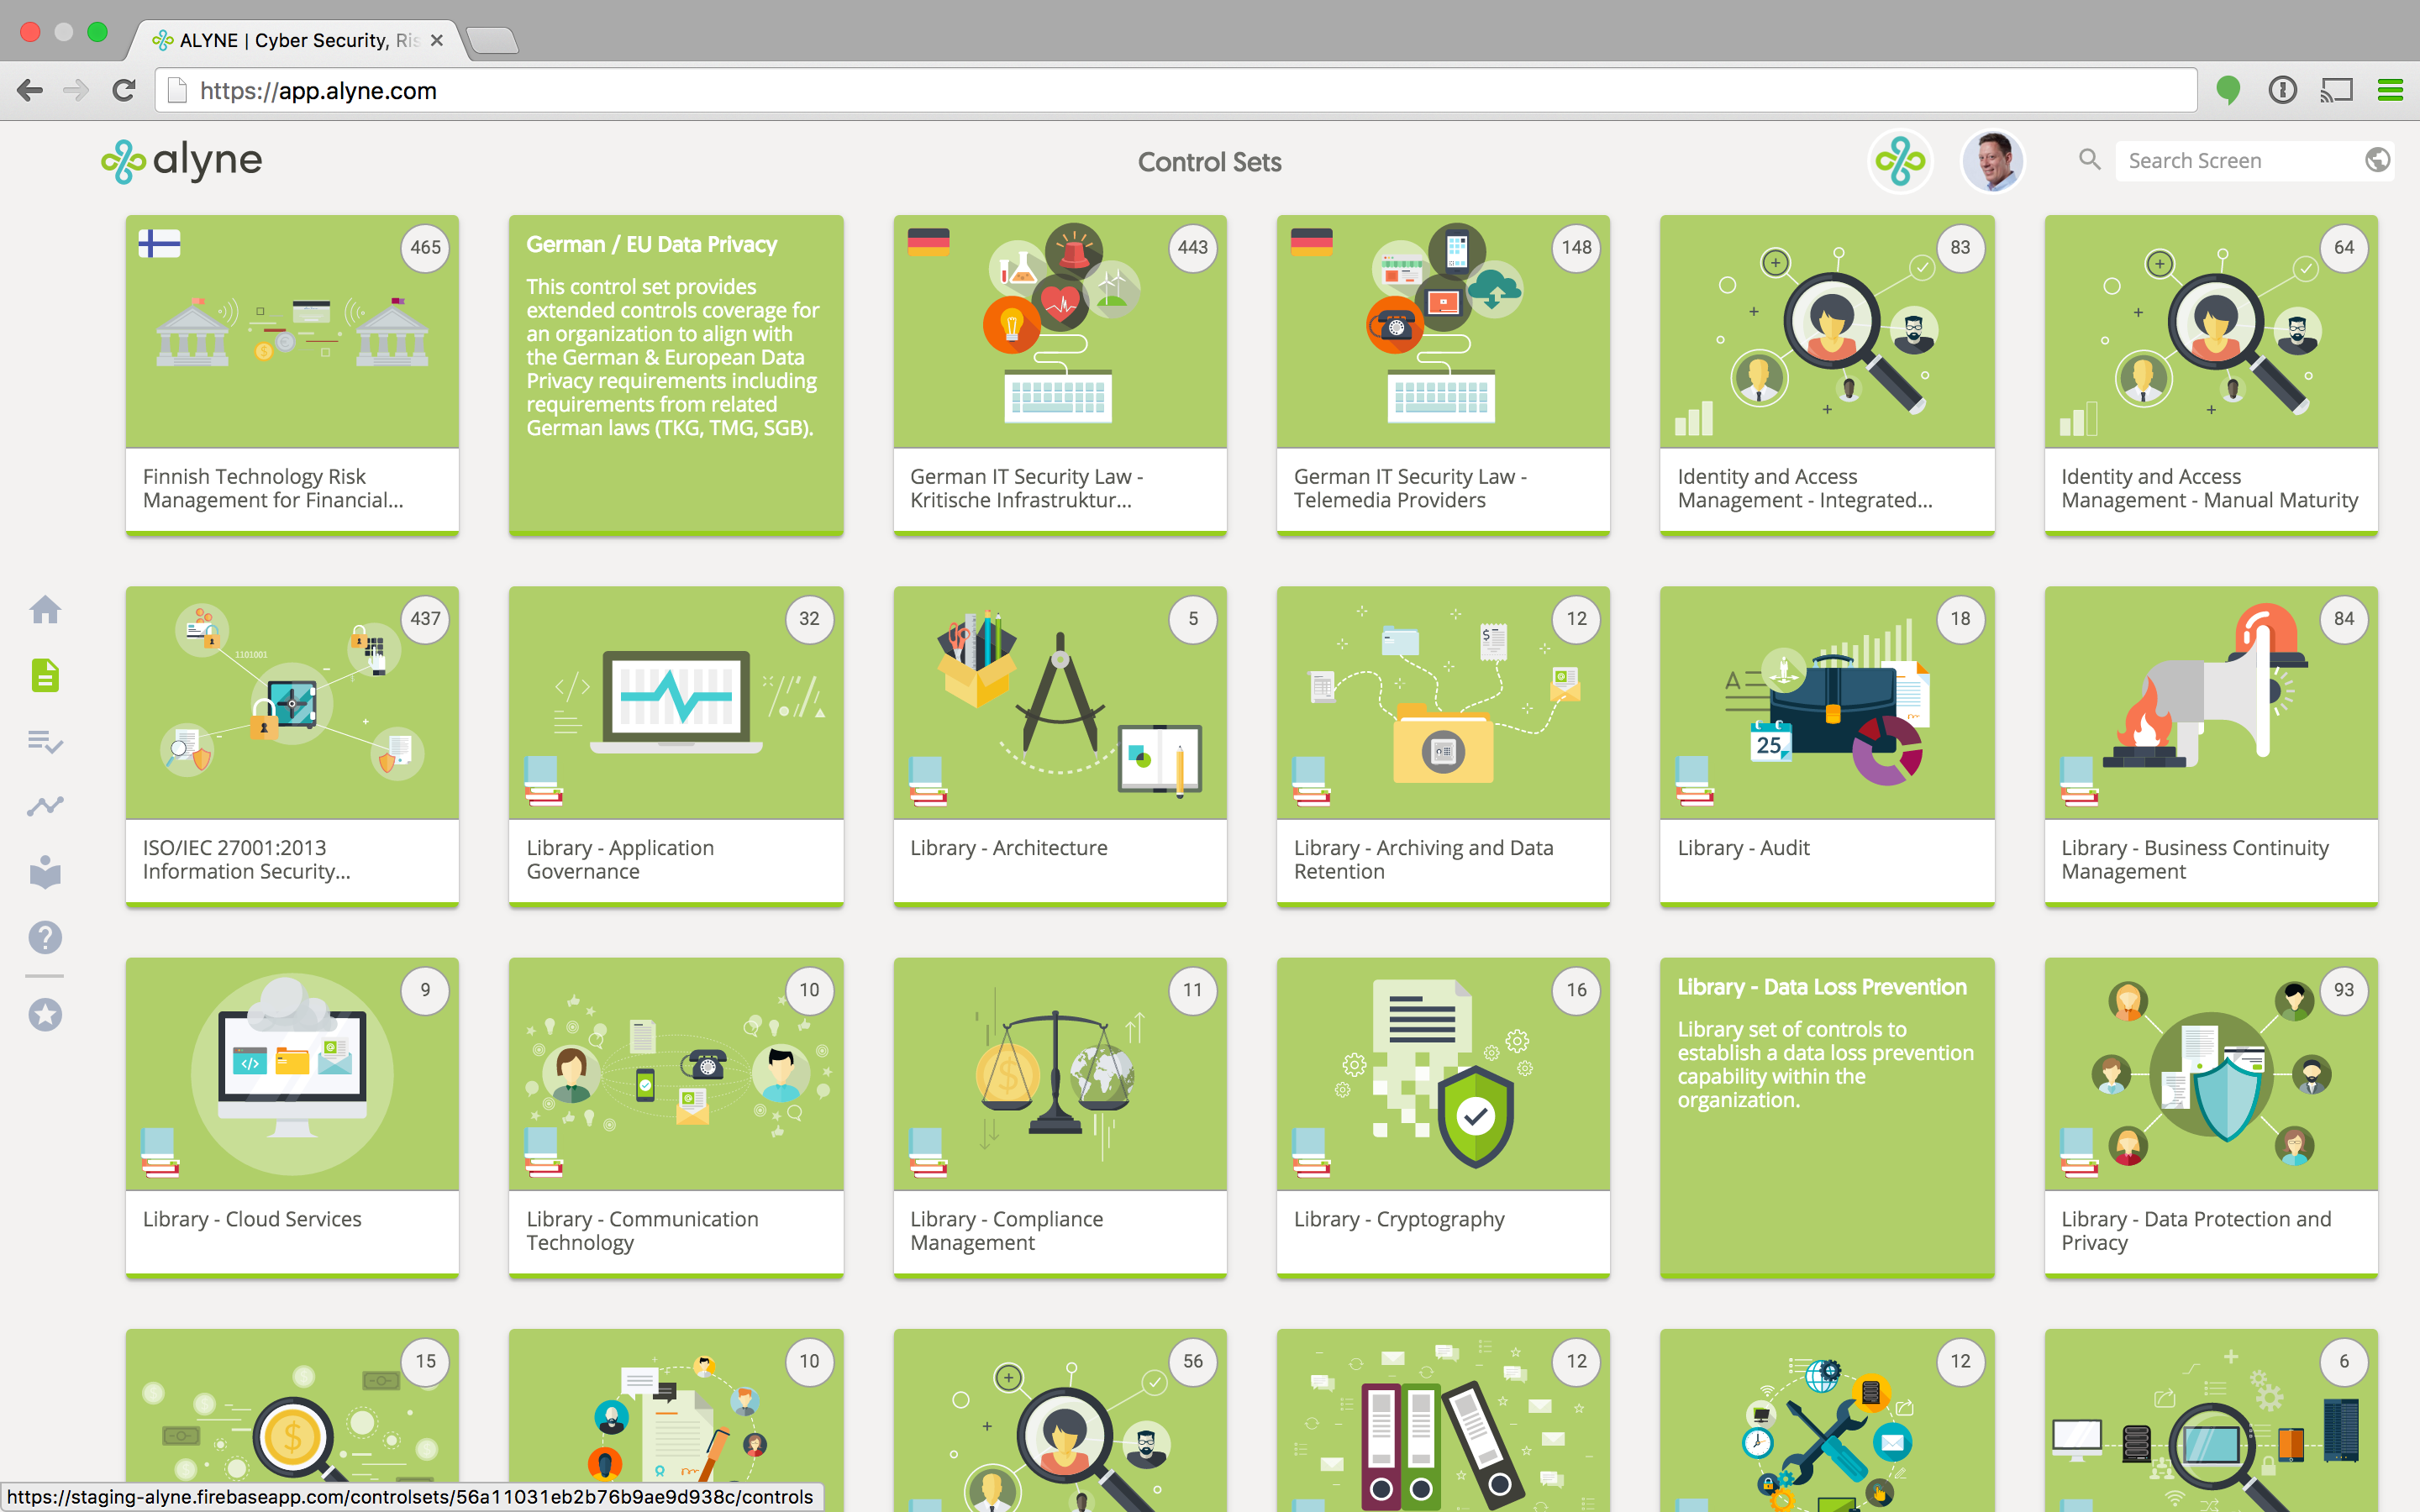Open the help question mark icon
Viewport: 2420px width, 1512px height.
coord(45,938)
